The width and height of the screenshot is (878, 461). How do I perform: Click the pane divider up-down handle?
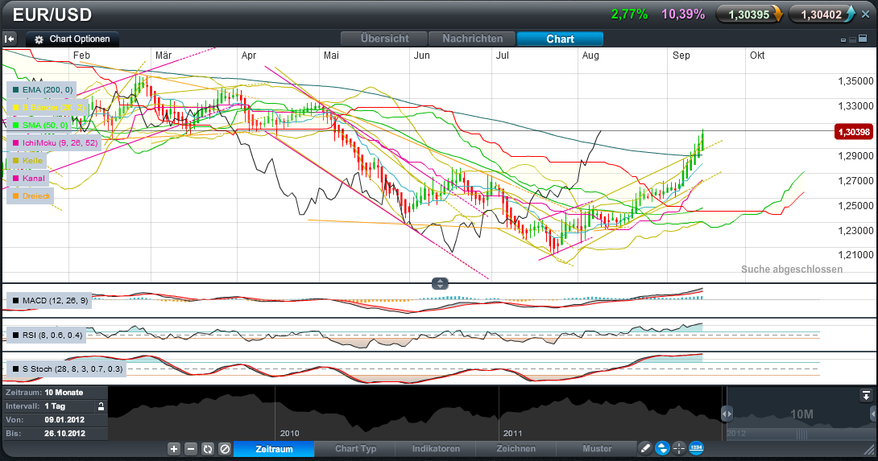[440, 284]
